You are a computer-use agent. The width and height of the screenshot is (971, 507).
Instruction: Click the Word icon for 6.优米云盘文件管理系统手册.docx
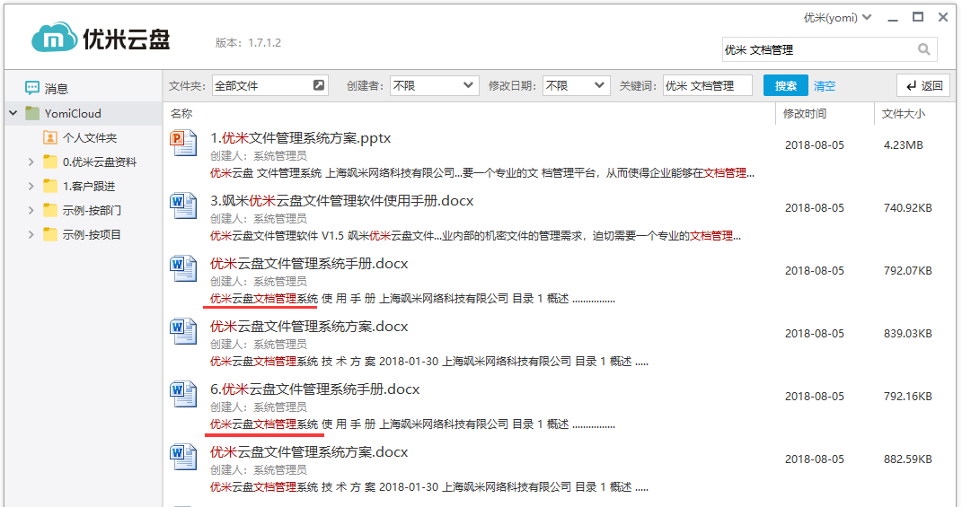(183, 395)
